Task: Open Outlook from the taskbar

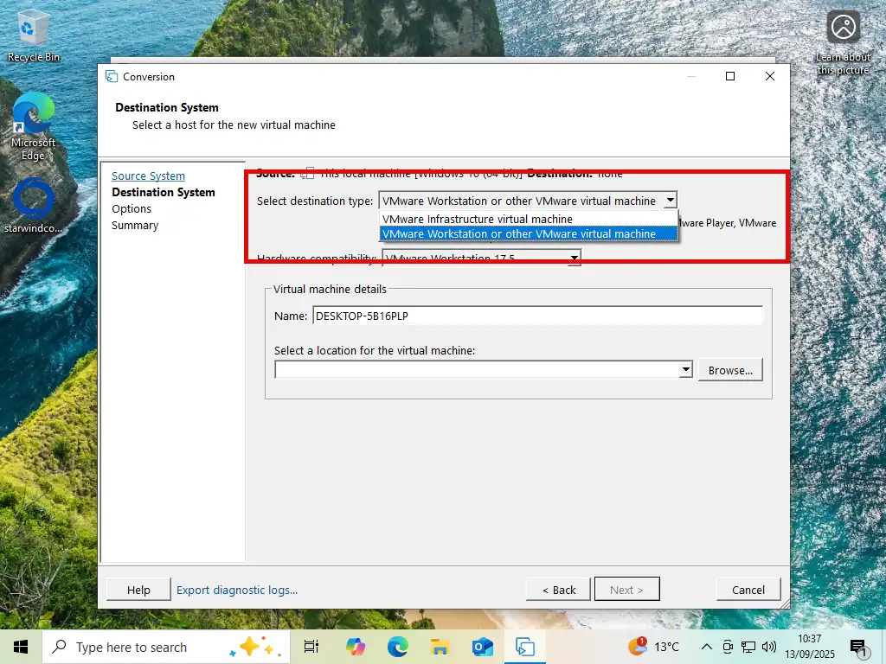Action: click(483, 647)
